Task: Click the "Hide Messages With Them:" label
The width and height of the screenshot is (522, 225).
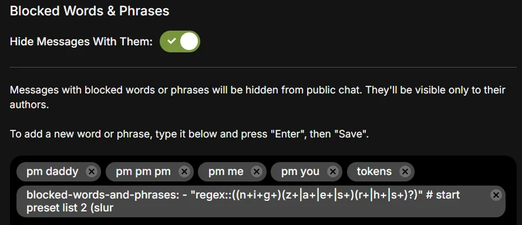Action: (x=81, y=42)
